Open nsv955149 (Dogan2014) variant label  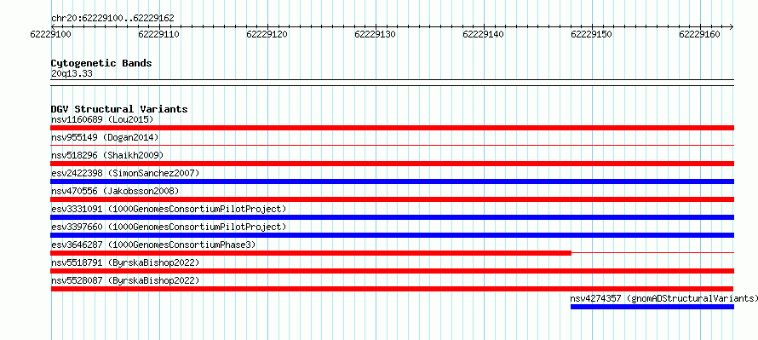105,137
